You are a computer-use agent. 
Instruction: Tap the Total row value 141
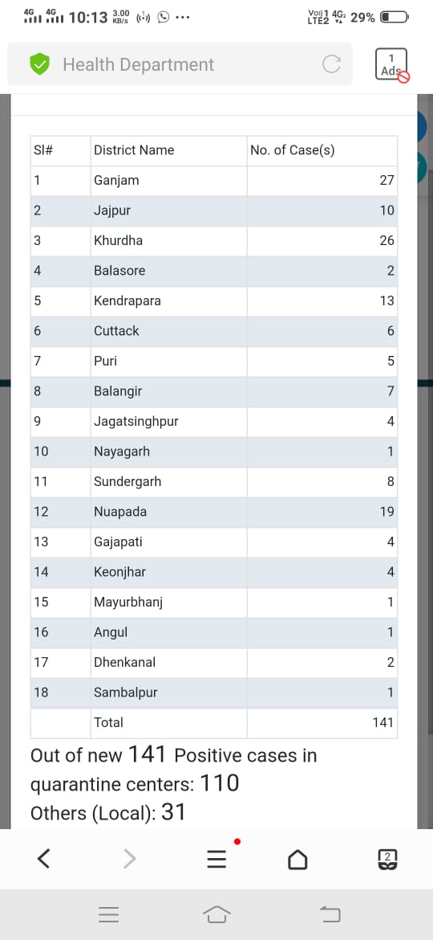(x=382, y=723)
